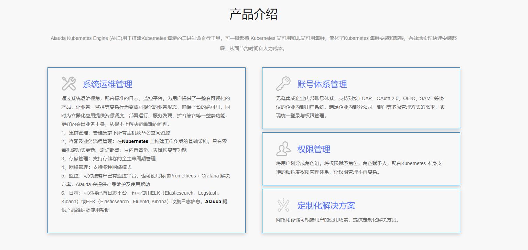Click the scissors icon beside 定制化解决方案

tap(283, 205)
